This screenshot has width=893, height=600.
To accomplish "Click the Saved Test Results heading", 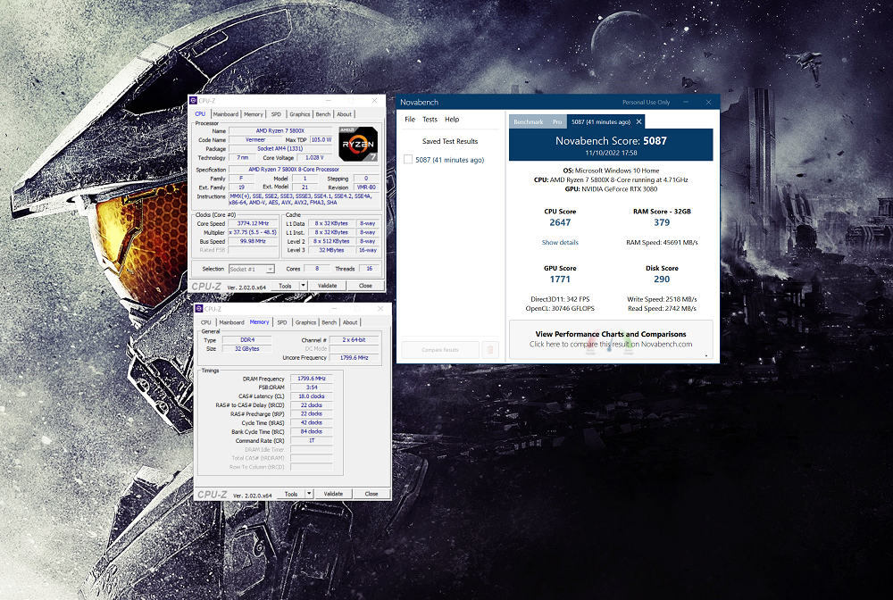I will [450, 141].
